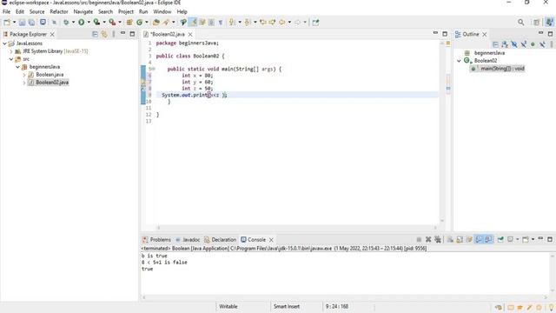Click the Back navigation arrow icon
556x313 pixels.
pos(281,22)
